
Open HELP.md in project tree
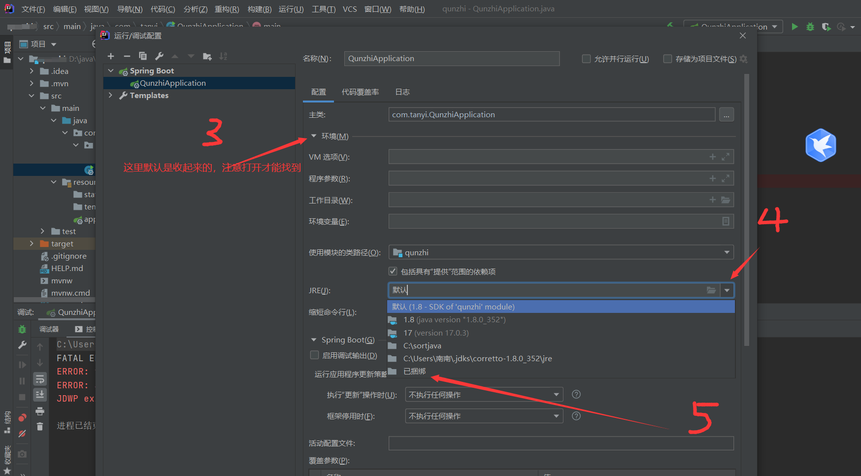point(67,268)
